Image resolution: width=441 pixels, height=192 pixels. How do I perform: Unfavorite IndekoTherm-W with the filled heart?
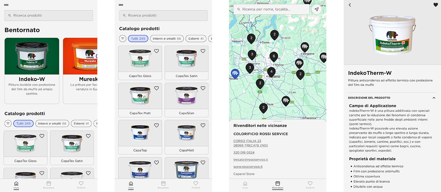pyautogui.click(x=435, y=5)
